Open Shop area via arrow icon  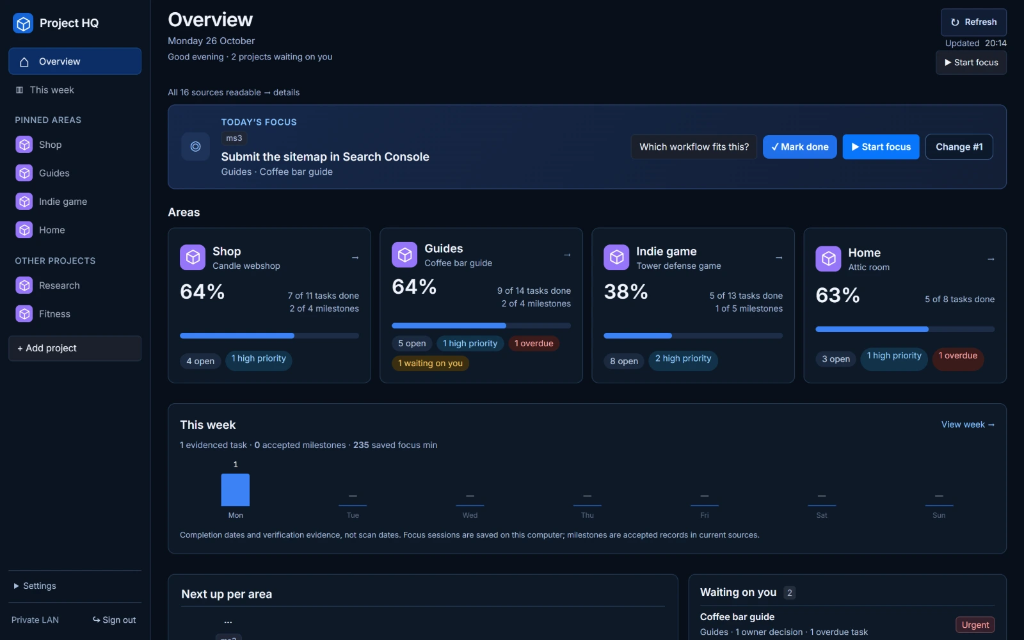pos(355,257)
